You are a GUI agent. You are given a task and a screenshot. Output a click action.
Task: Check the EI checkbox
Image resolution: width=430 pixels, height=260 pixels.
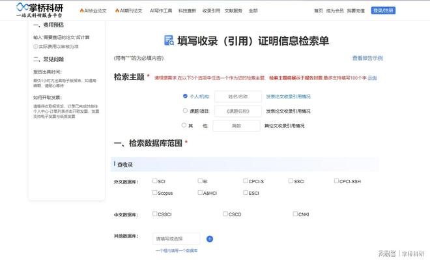[200, 181]
